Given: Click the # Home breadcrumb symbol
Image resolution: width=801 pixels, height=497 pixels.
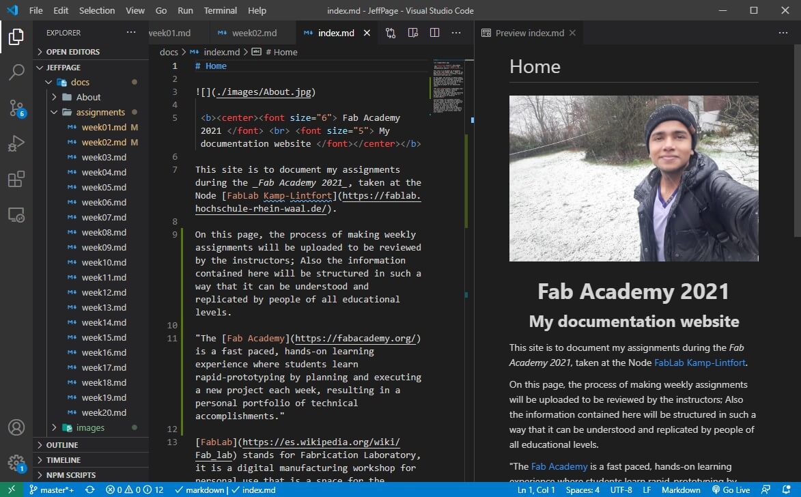Looking at the screenshot, I should (x=281, y=52).
